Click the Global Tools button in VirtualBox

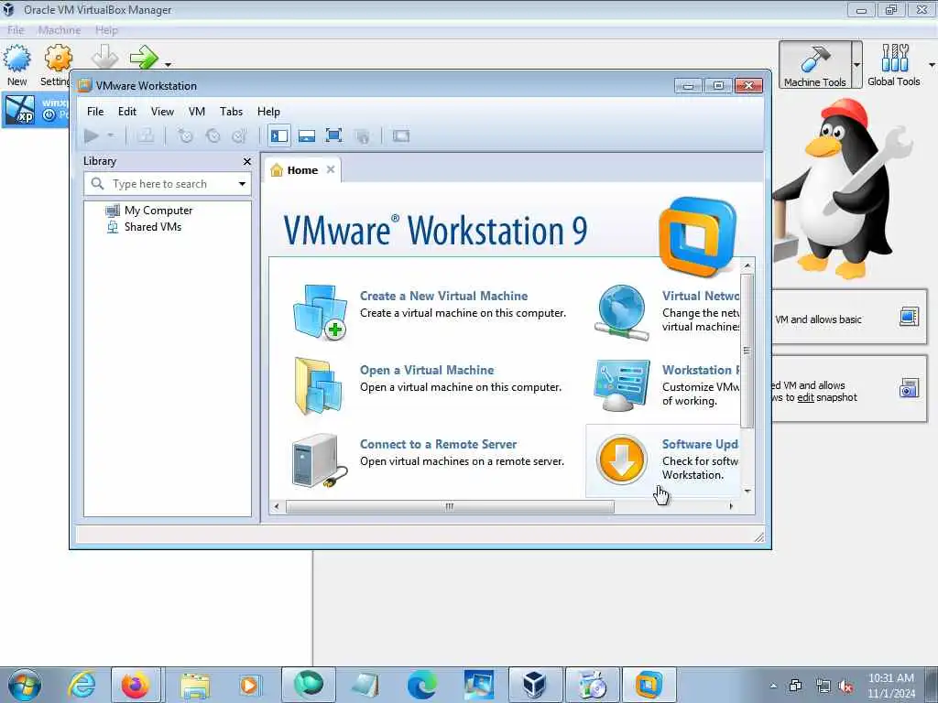pyautogui.click(x=894, y=65)
